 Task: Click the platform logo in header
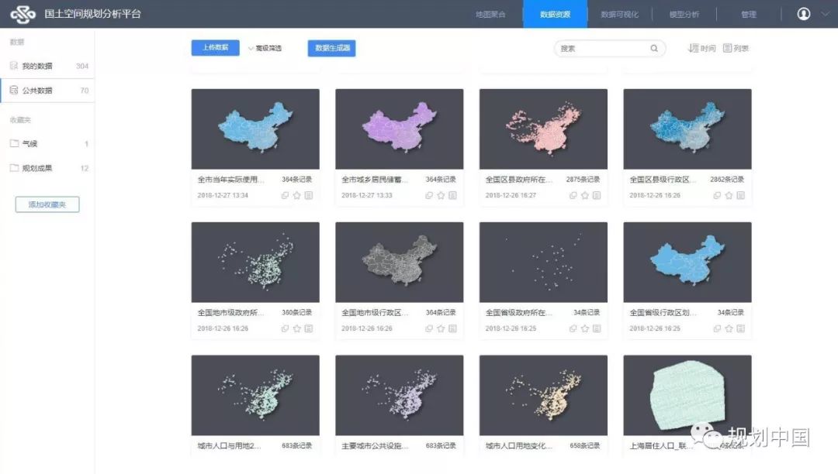click(23, 14)
